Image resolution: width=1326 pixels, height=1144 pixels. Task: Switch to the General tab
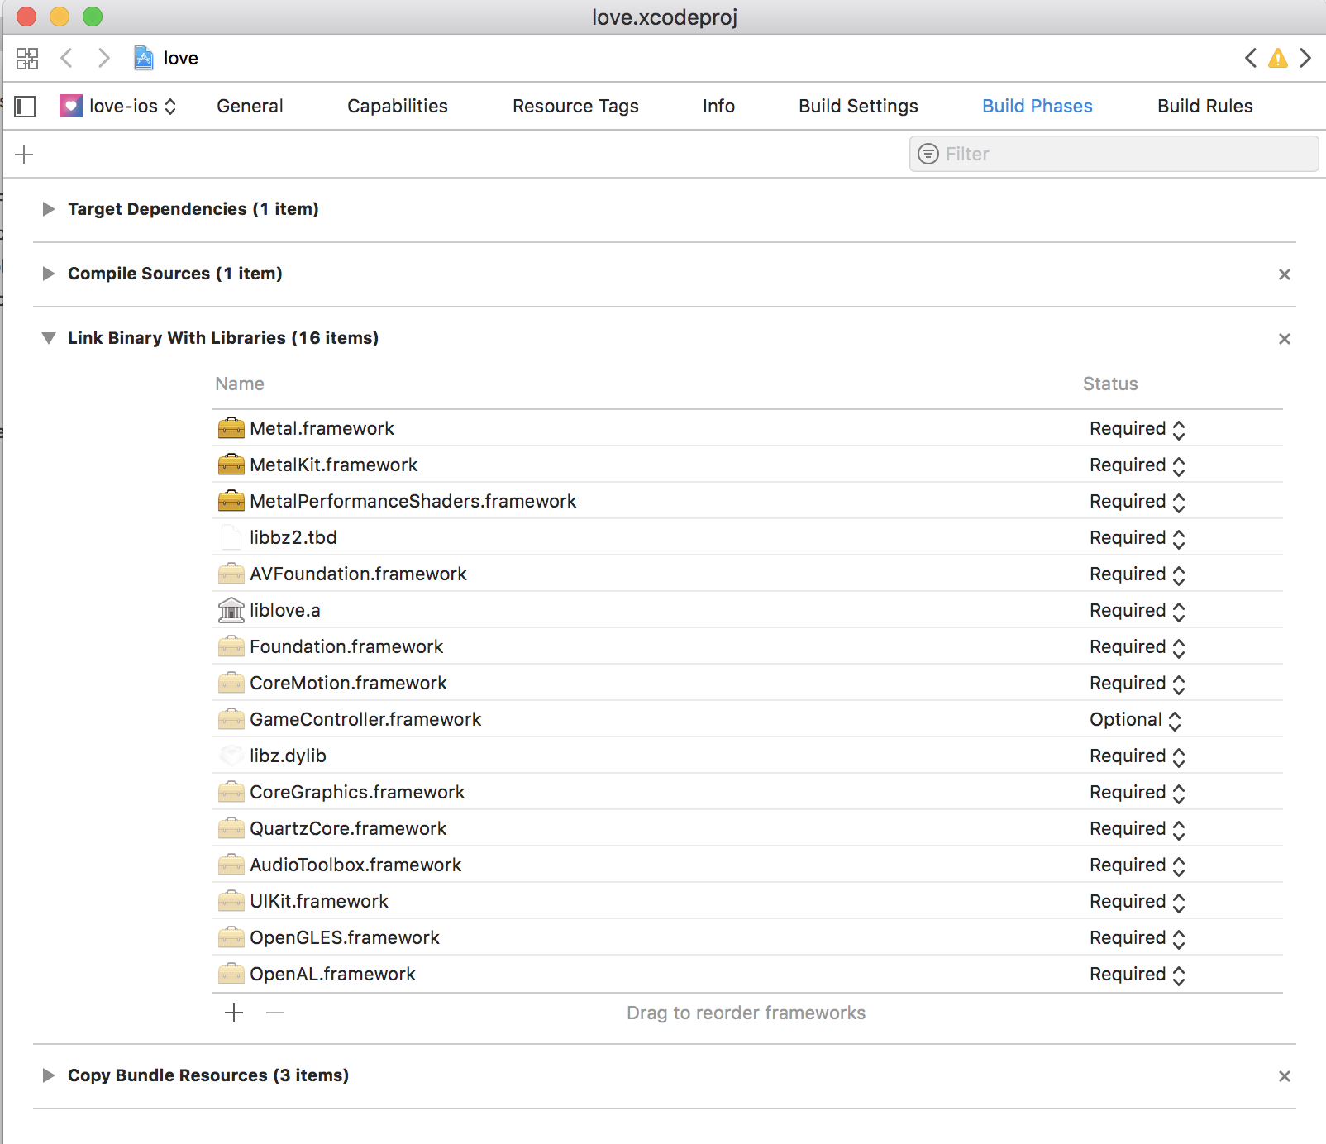pos(250,106)
